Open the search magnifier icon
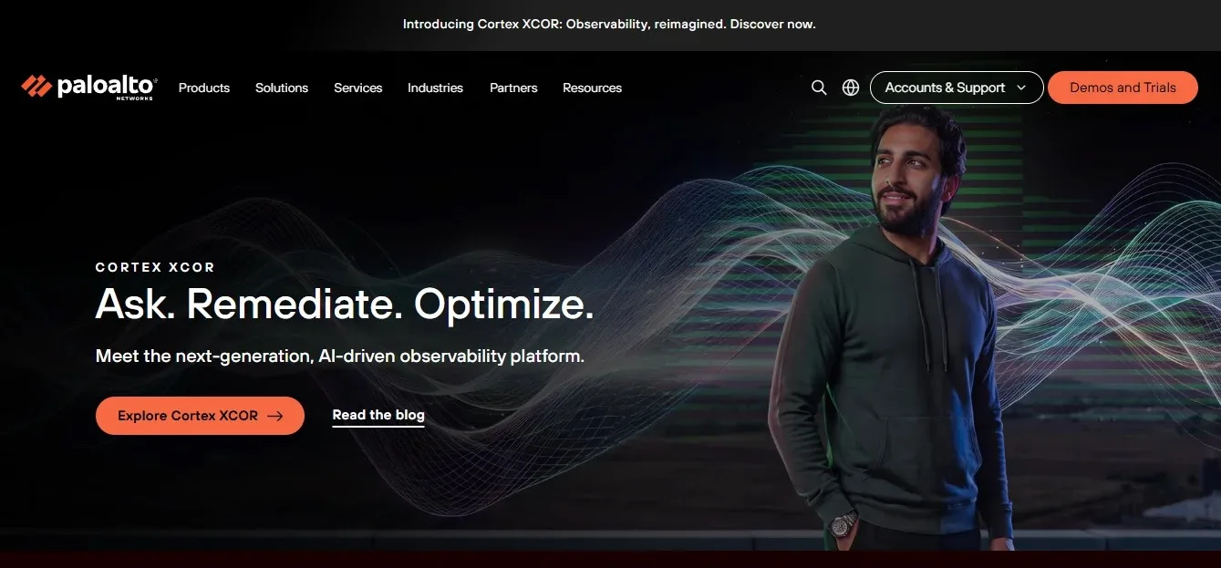The image size is (1221, 568). click(819, 88)
